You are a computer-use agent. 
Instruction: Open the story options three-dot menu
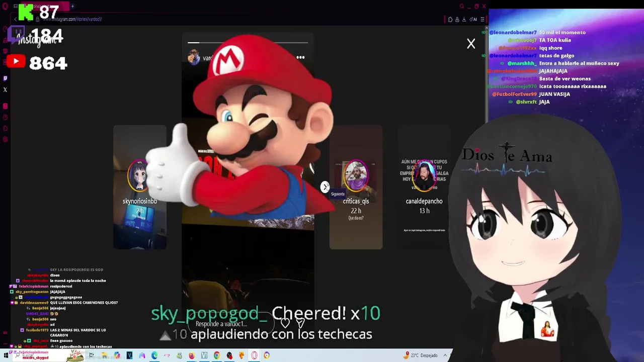300,57
